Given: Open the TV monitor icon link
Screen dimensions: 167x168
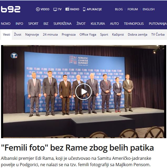Looking at the screenshot, I should pyautogui.click(x=55, y=9).
